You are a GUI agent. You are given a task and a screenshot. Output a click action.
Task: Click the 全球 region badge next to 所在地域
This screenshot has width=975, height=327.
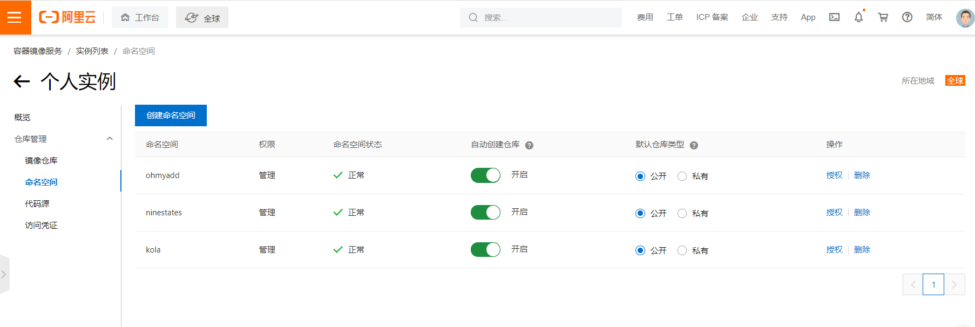[x=955, y=80]
